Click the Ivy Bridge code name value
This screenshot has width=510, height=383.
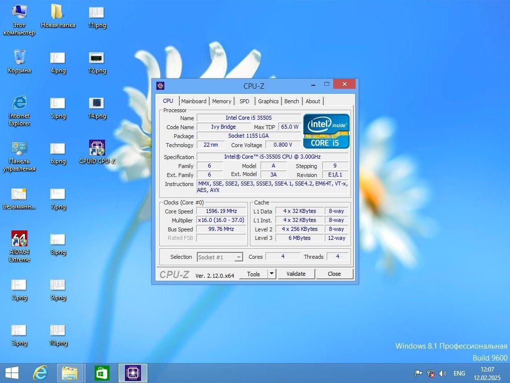pos(224,127)
